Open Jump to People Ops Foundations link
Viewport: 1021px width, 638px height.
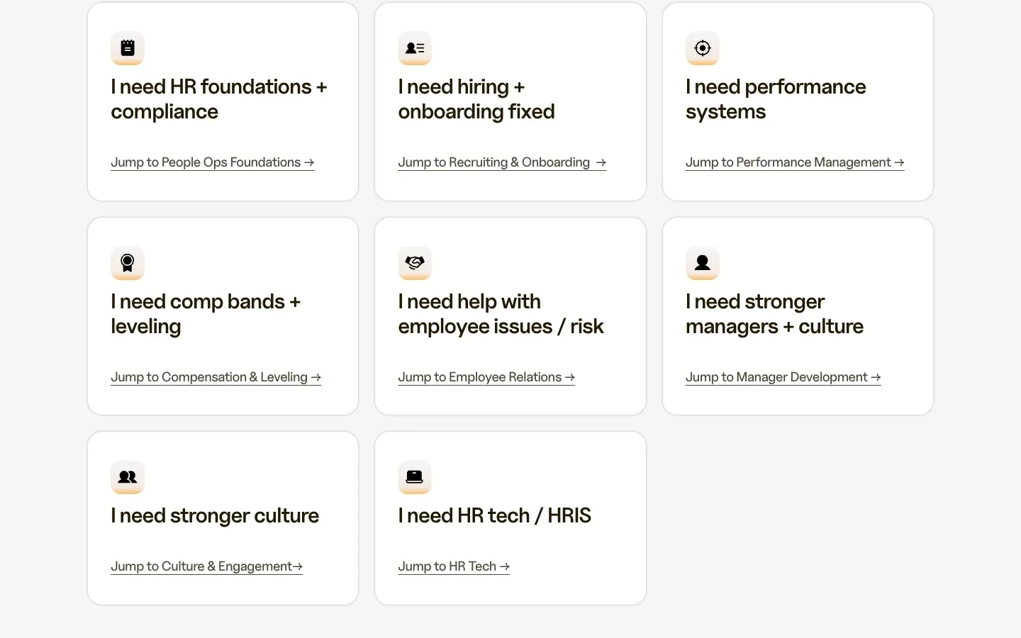213,162
